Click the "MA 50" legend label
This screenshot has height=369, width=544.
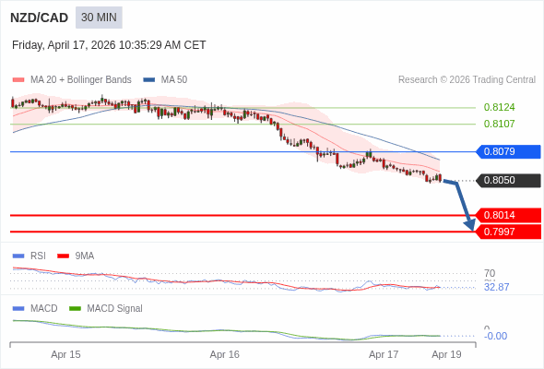(174, 80)
